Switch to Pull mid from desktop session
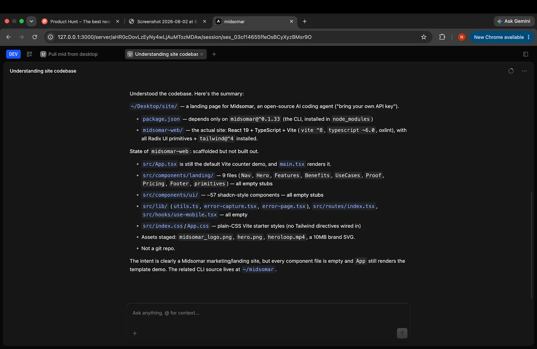This screenshot has width=537, height=349. click(69, 54)
